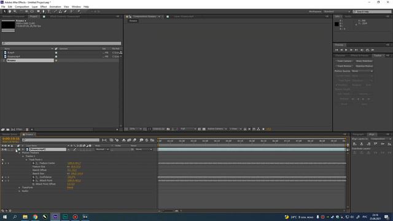Toggle Confidence property stopwatch

tap(33, 177)
